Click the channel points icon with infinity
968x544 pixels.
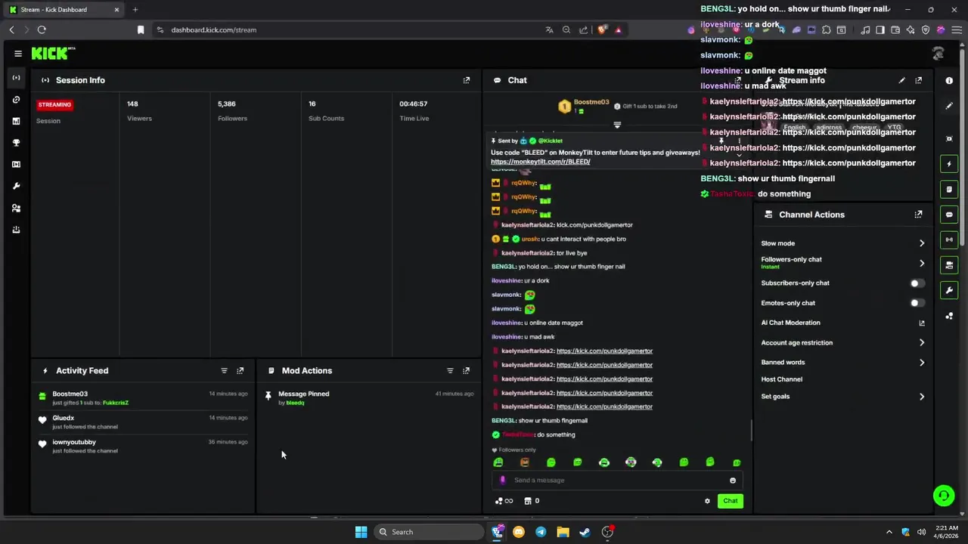(504, 501)
